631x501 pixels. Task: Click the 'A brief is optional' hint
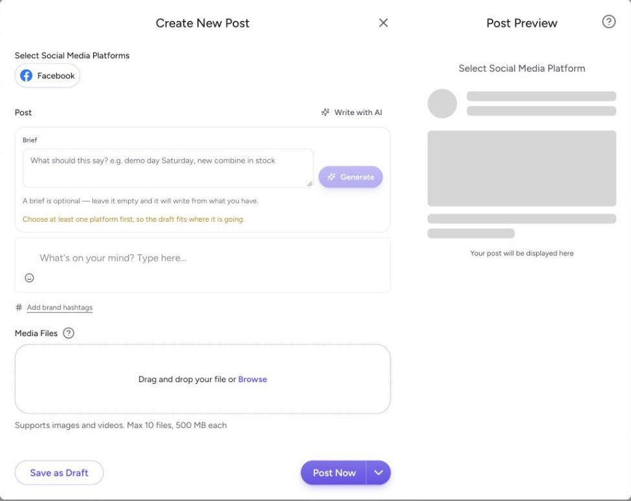140,201
